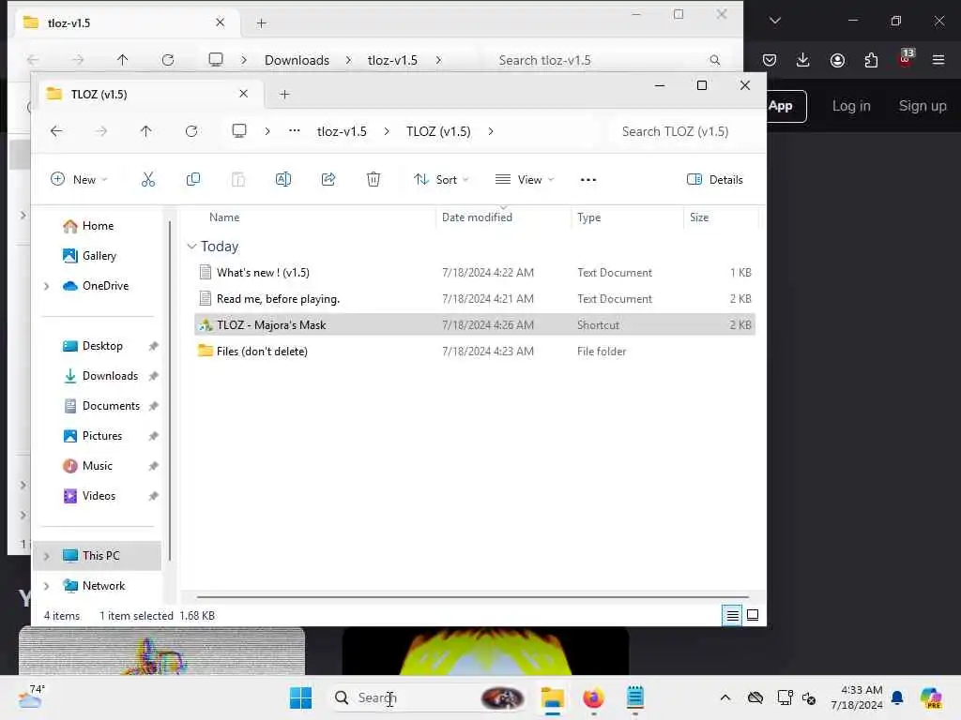Image resolution: width=961 pixels, height=720 pixels.
Task: Close the TLOZ (v1.5) tab
Action: point(243,94)
